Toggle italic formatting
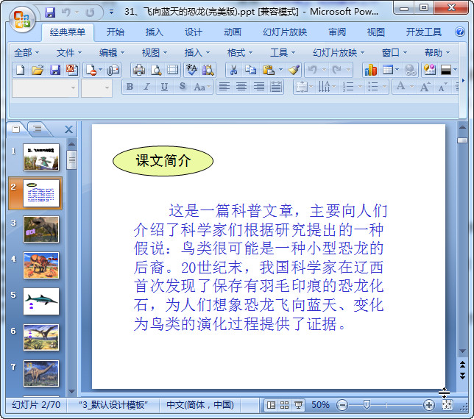The image size is (474, 419). click(x=147, y=87)
